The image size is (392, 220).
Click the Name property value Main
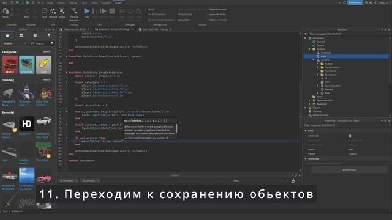tap(351, 149)
